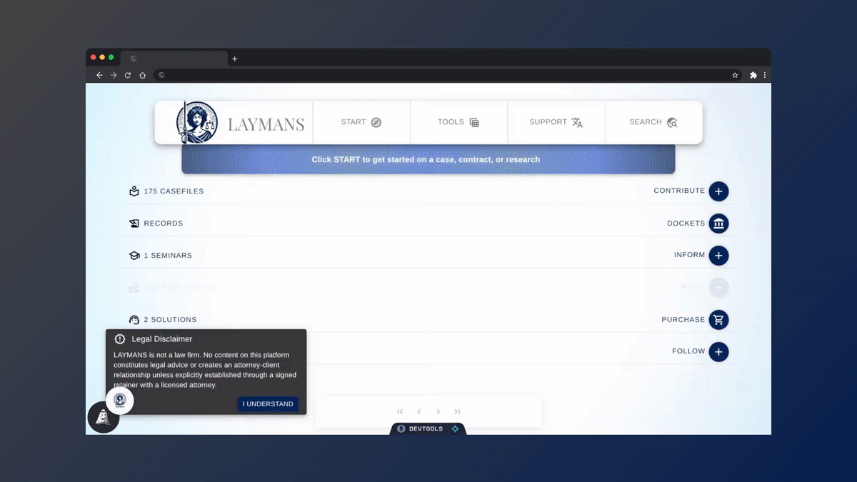Open the START menu item
The image size is (857, 482).
pos(361,122)
